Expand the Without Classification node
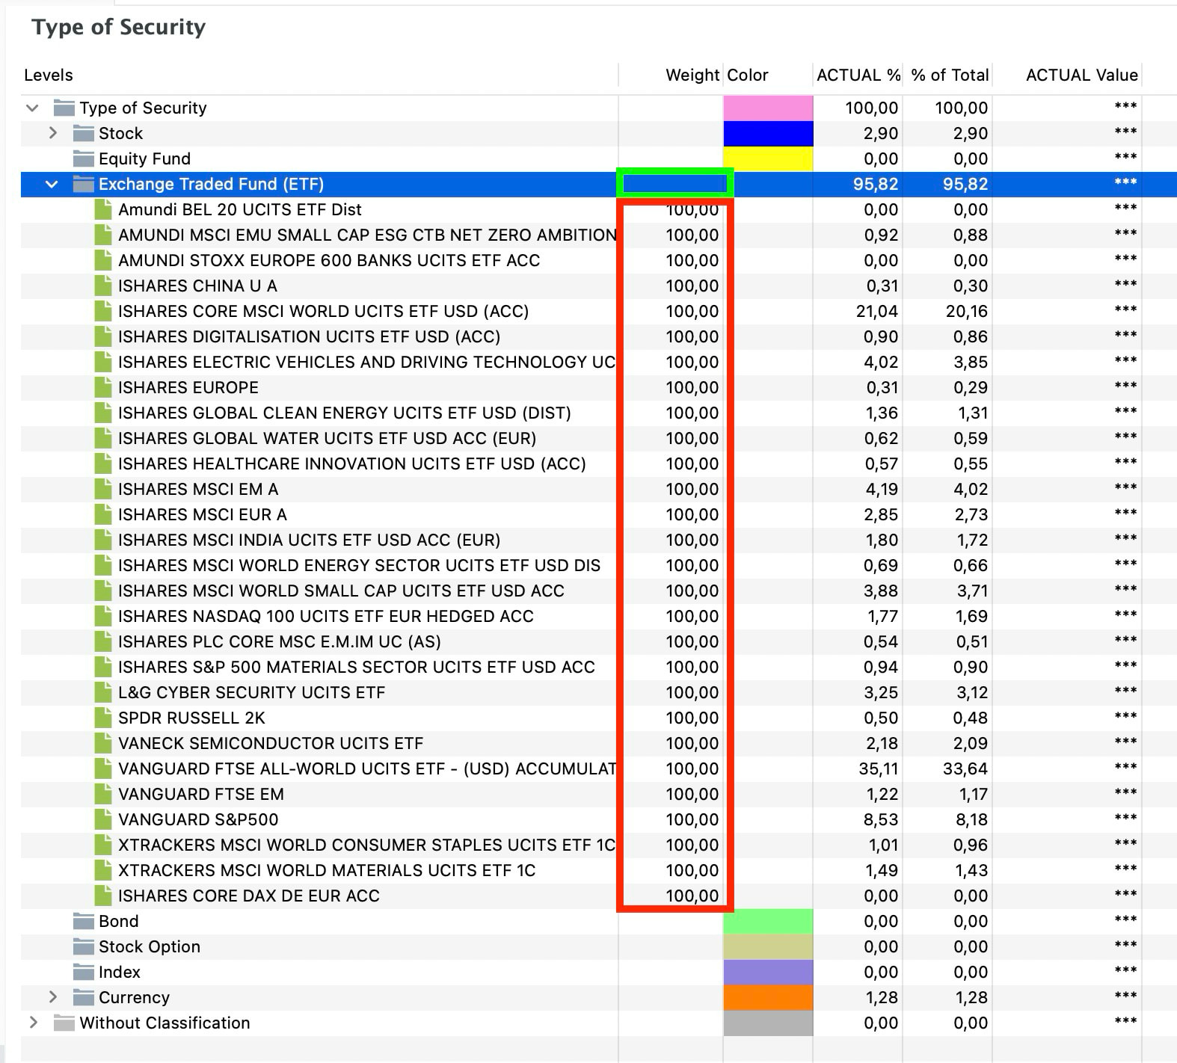 [33, 1023]
